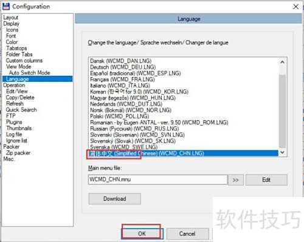304x242 pixels.
Task: Click the Main menu file field
Action: (158, 180)
